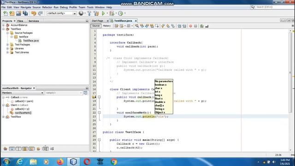Collapse the TestIface project node

(x=3, y=29)
